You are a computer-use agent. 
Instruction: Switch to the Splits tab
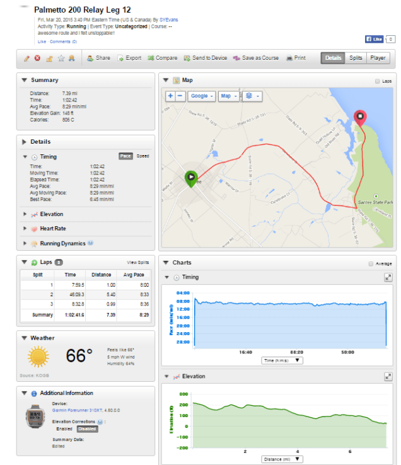(x=356, y=58)
